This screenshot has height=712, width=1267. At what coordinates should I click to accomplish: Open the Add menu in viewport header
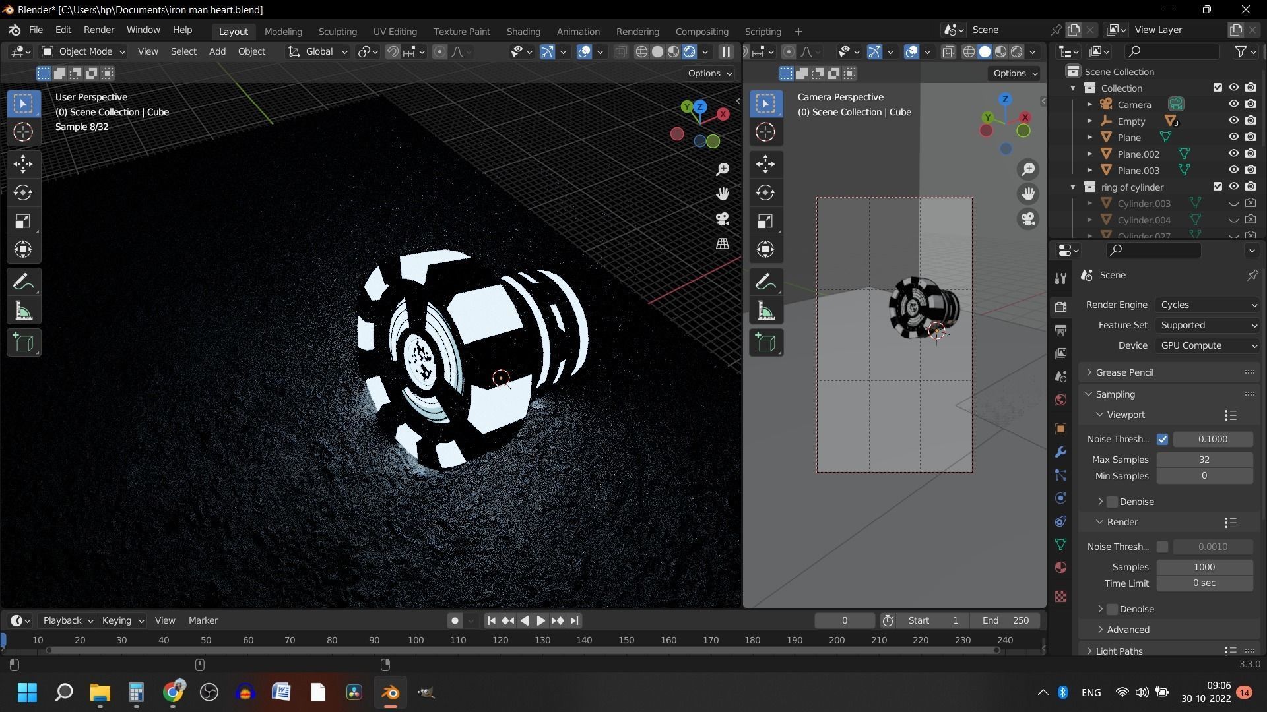click(x=217, y=51)
